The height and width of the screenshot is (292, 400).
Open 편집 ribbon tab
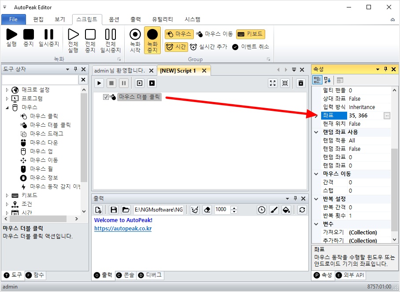(38, 19)
